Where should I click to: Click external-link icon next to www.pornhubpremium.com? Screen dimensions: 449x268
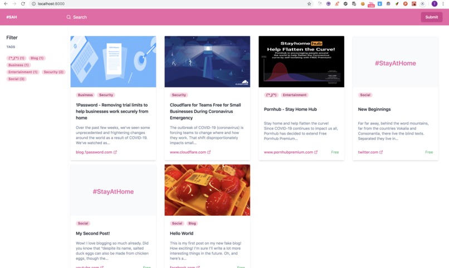316,152
